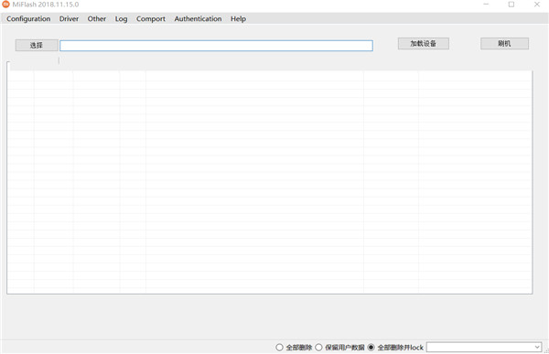The width and height of the screenshot is (549, 354).
Task: Click the 选择 (select) button
Action: click(x=37, y=45)
